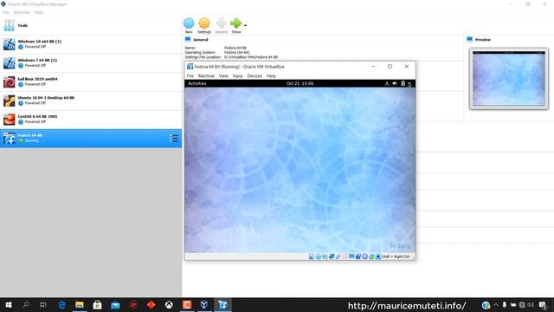The width and height of the screenshot is (554, 312).
Task: Click the Preview section header
Action: pos(483,40)
